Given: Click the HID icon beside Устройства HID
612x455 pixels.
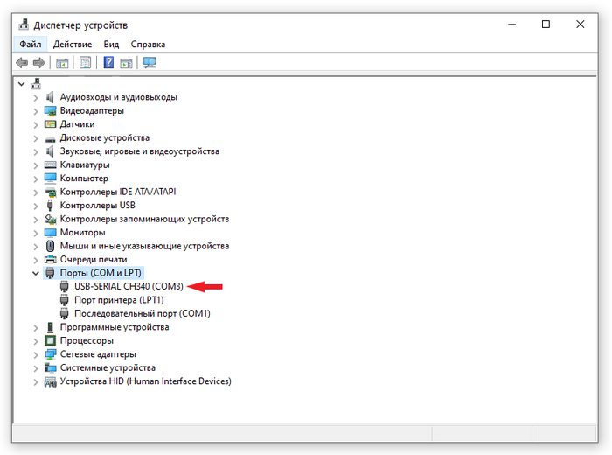Looking at the screenshot, I should [x=50, y=381].
